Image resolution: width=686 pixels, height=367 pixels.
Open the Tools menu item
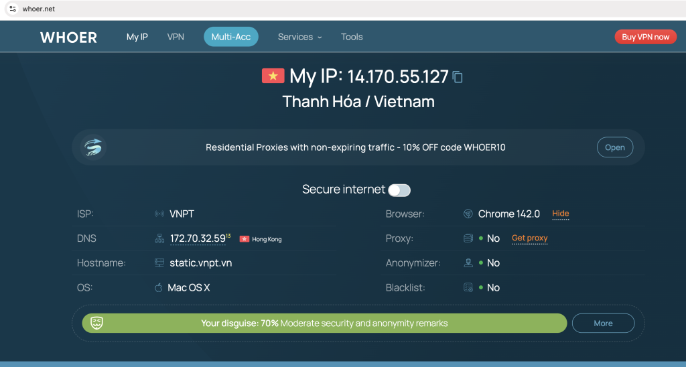[352, 37]
